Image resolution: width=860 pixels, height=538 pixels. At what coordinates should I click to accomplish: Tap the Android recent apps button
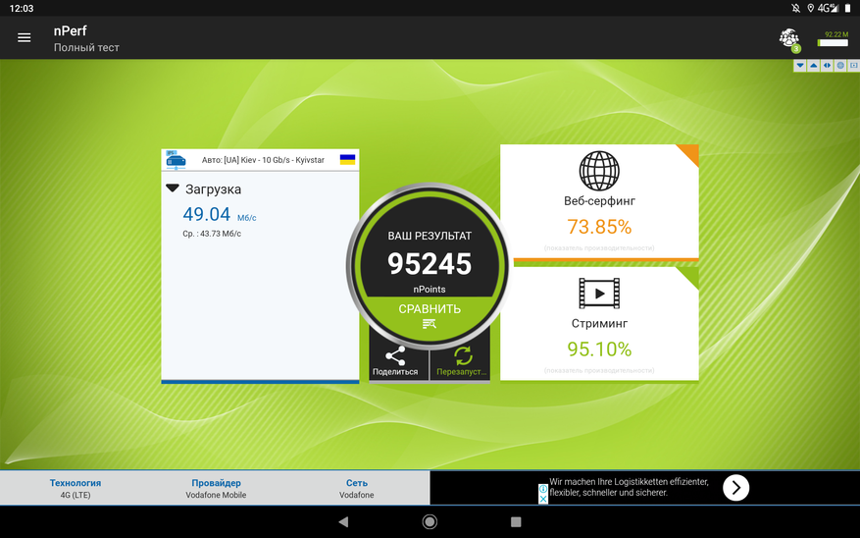pyautogui.click(x=516, y=521)
